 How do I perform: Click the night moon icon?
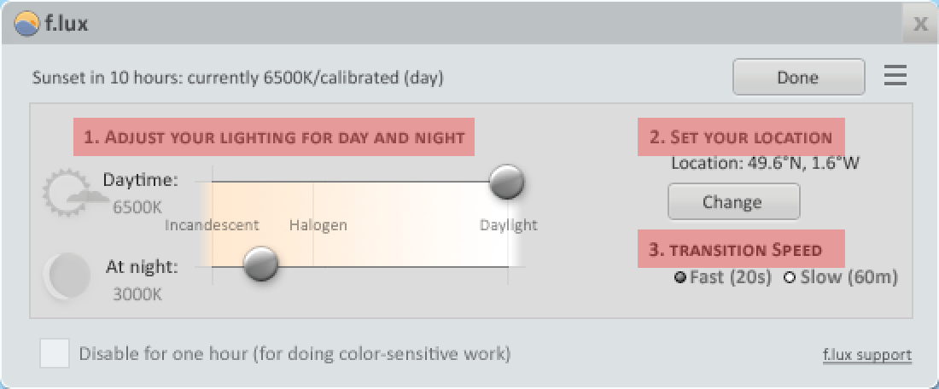pos(67,276)
